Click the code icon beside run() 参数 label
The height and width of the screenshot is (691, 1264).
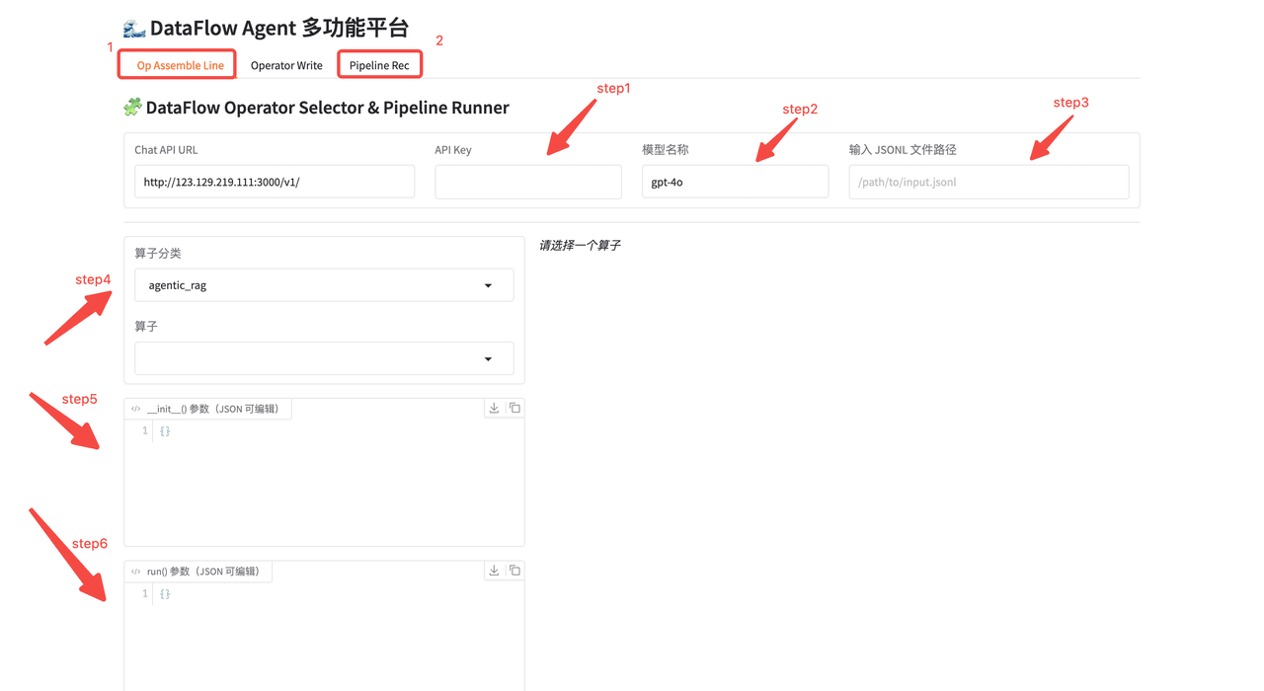pos(136,572)
